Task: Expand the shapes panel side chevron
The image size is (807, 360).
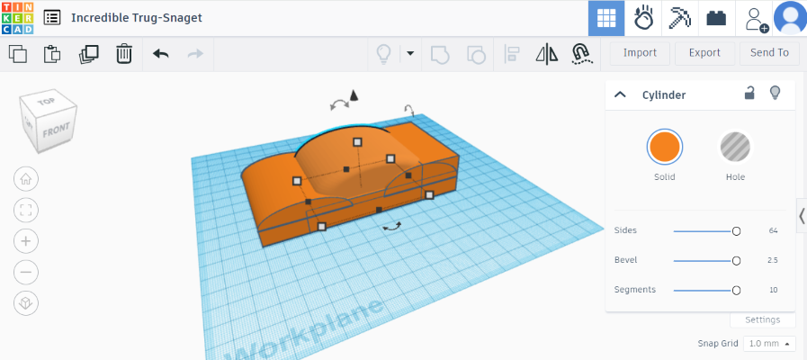Action: coord(802,216)
